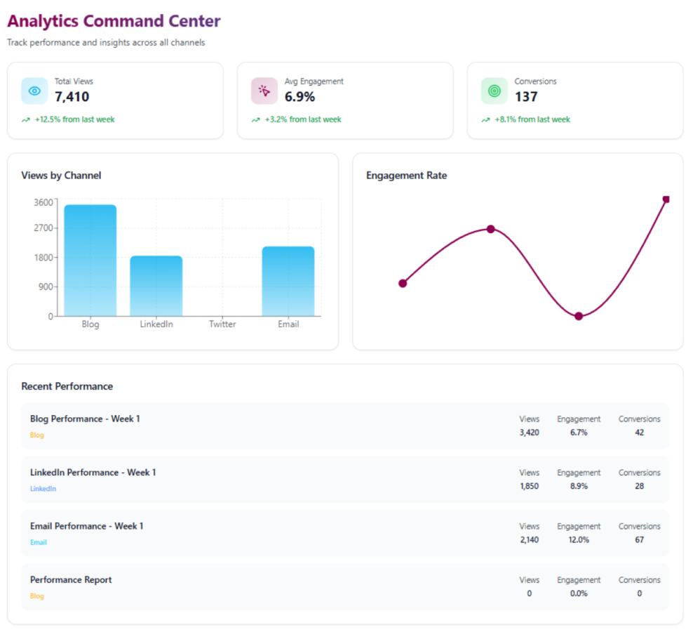The width and height of the screenshot is (693, 632).
Task: Click the eye icon for Total Views
Action: click(x=34, y=91)
